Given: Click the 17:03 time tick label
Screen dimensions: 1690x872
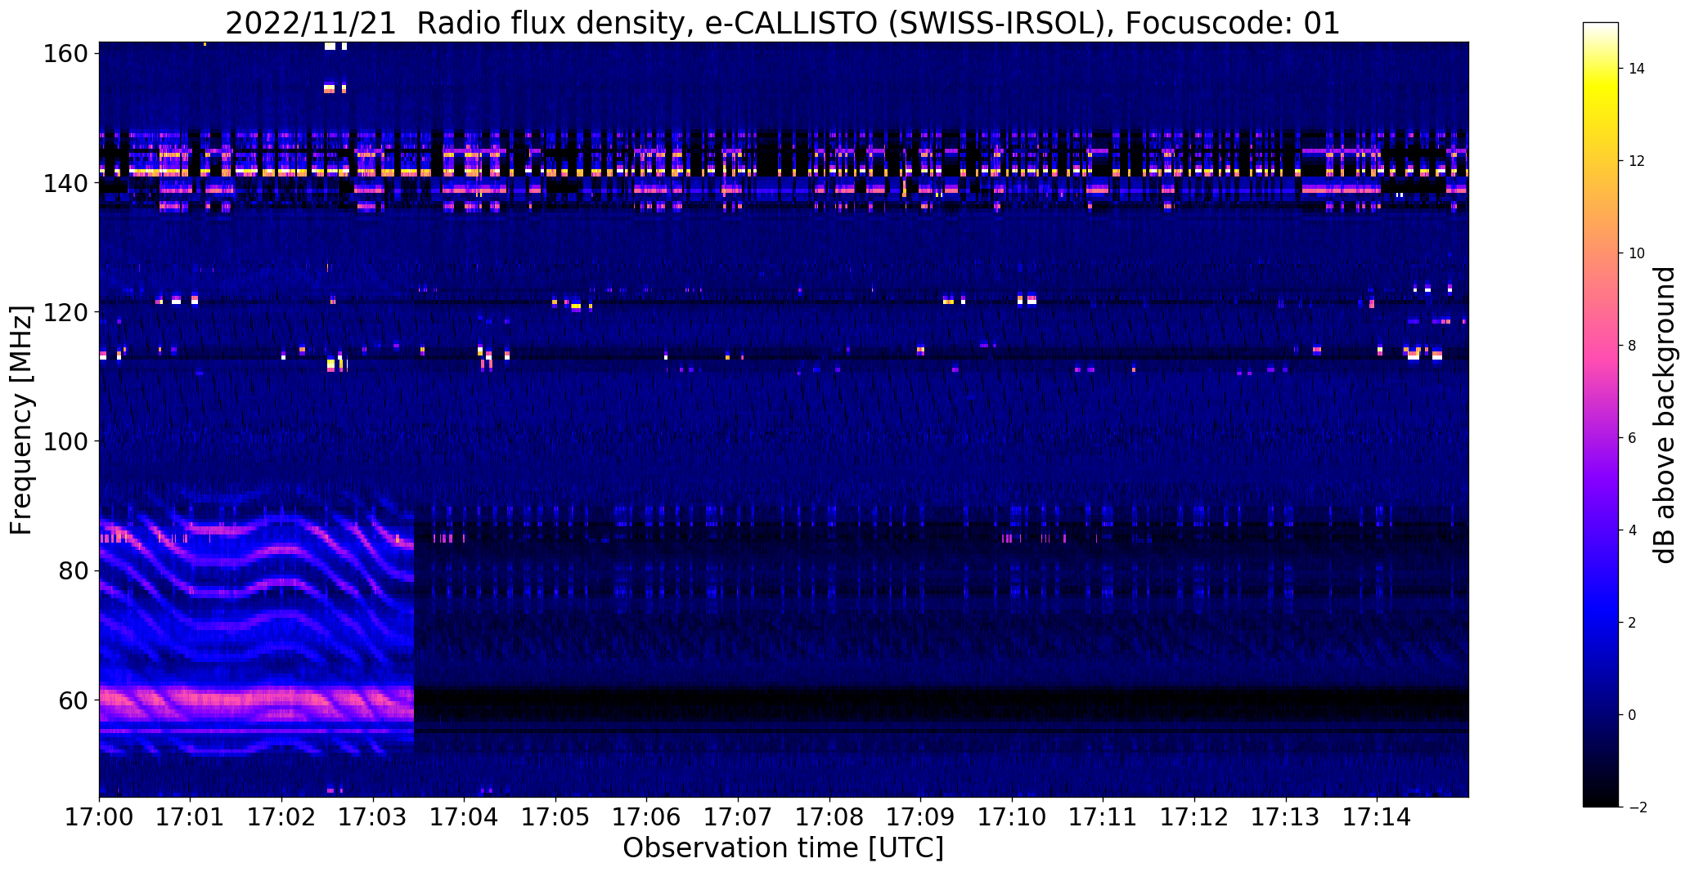Looking at the screenshot, I should click(x=374, y=816).
